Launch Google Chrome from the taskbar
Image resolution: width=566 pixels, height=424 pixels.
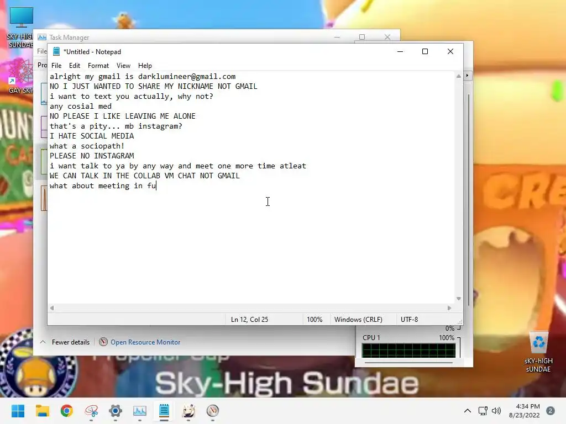67,411
